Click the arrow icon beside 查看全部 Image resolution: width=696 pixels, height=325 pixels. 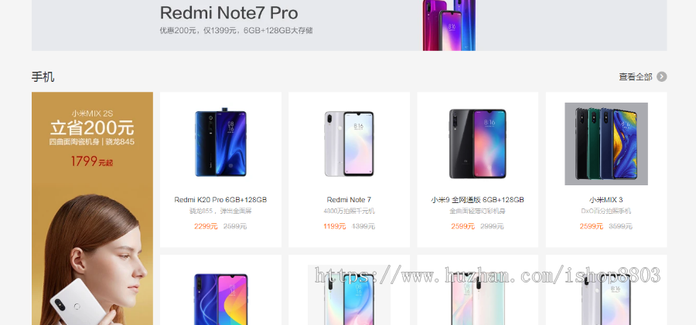tap(661, 76)
